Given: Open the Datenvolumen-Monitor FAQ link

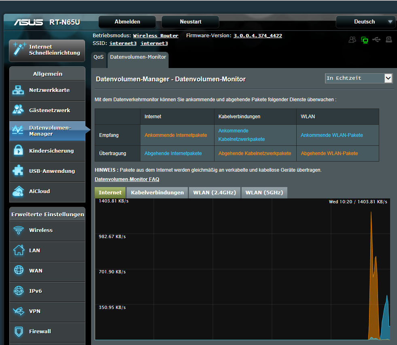Looking at the screenshot, I should click(127, 179).
